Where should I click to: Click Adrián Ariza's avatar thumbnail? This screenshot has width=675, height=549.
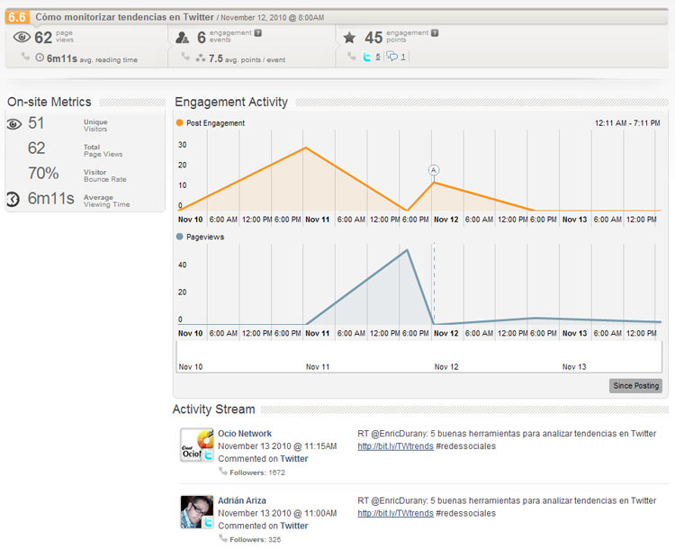click(196, 512)
